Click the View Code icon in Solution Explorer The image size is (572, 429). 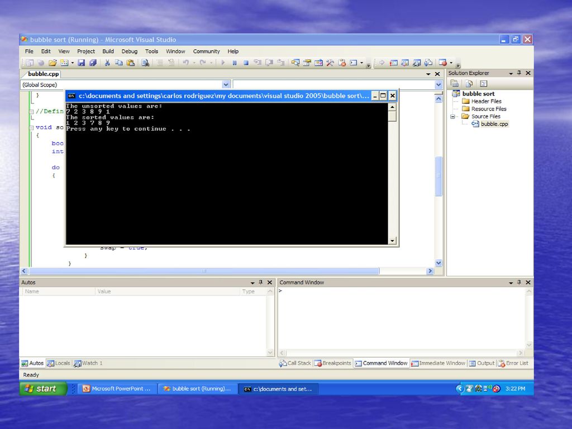483,84
